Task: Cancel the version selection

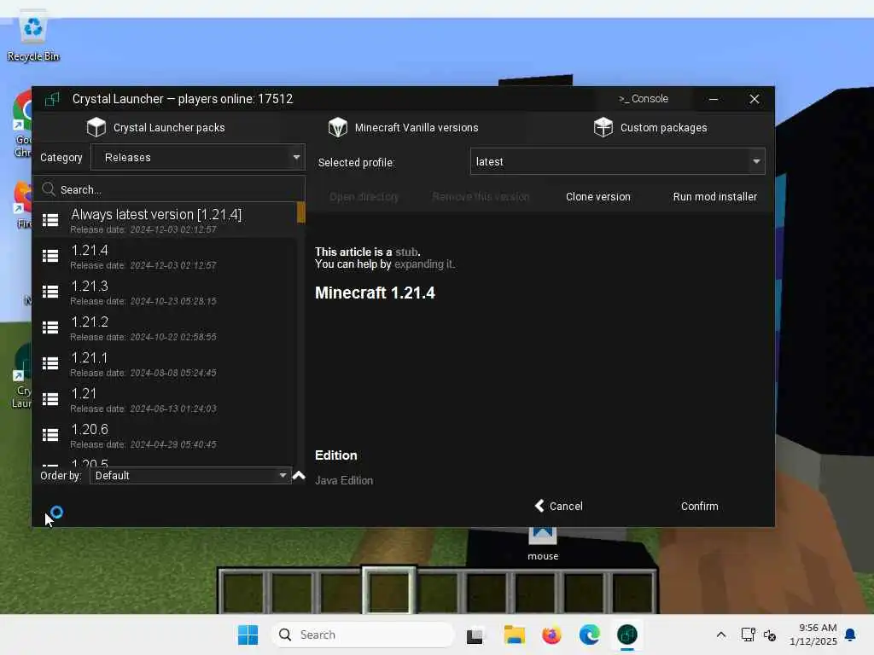Action: point(558,506)
